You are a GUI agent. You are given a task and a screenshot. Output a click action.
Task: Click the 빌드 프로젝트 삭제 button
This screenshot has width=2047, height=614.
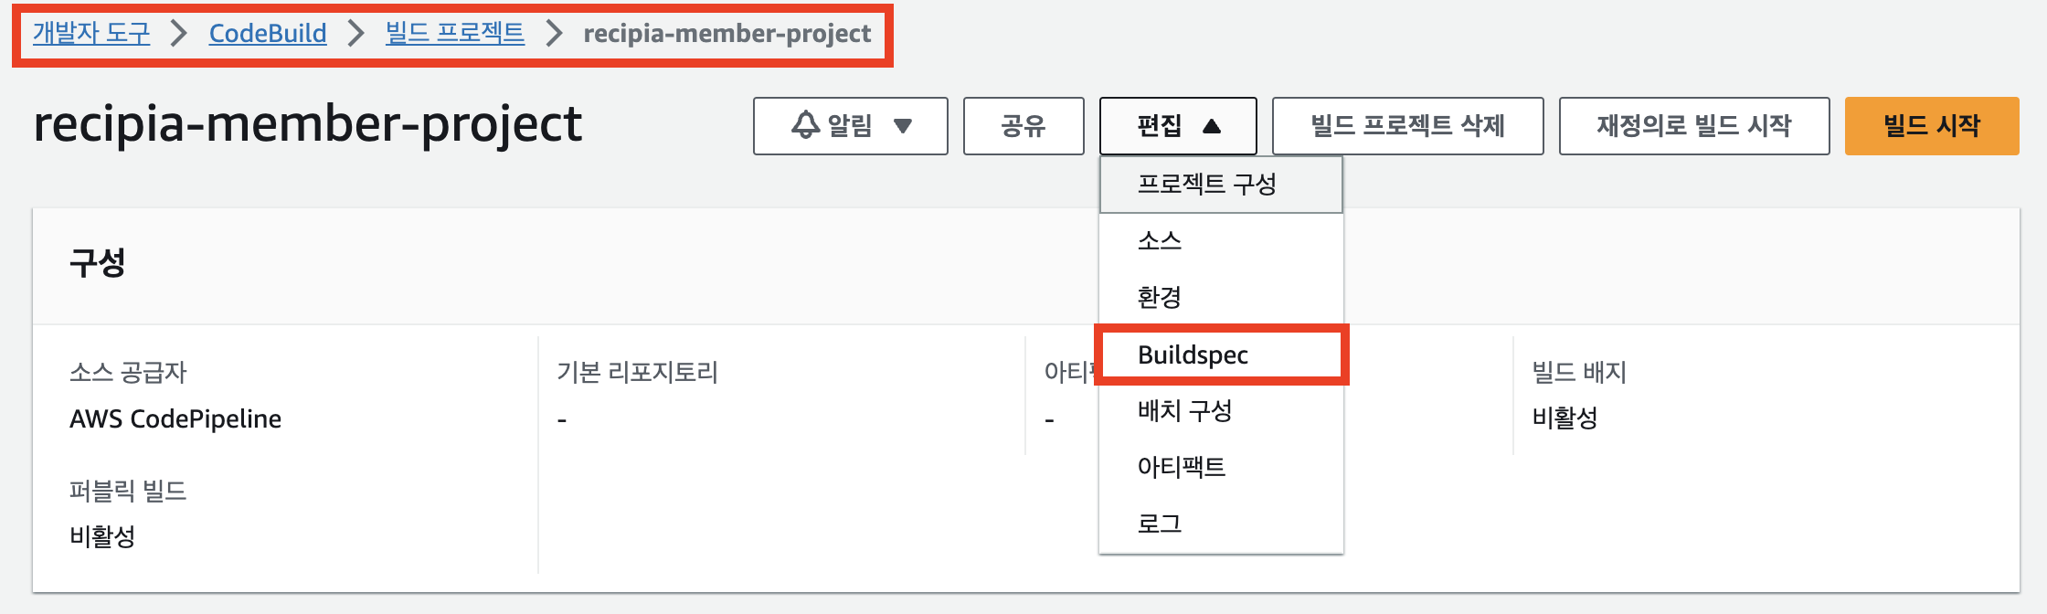point(1407,125)
